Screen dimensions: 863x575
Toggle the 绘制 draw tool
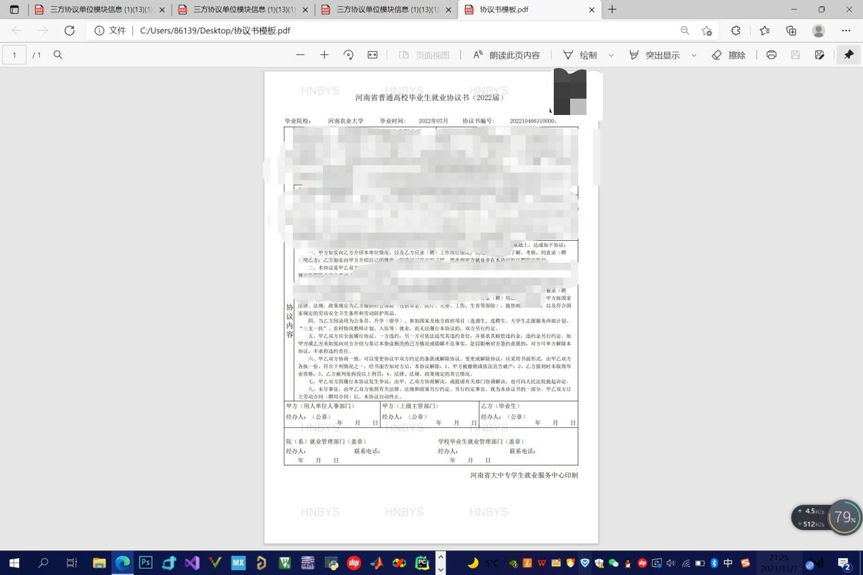[580, 55]
